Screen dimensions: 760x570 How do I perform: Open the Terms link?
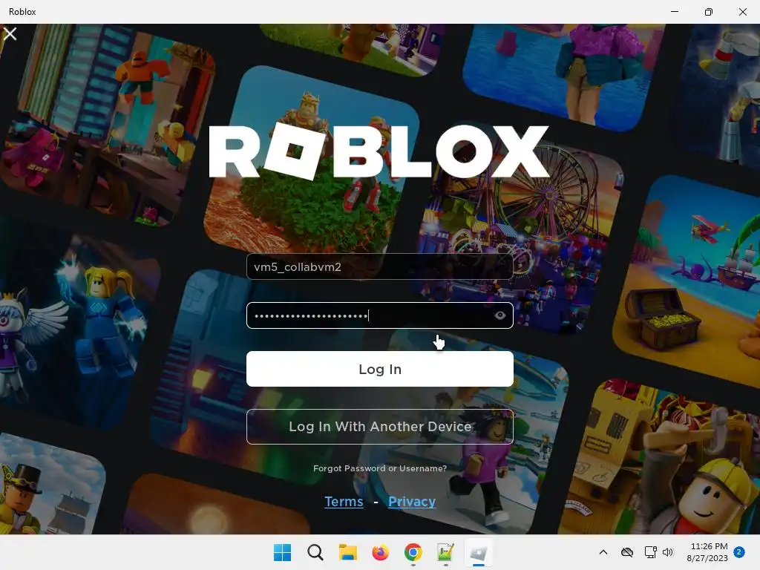tap(344, 501)
